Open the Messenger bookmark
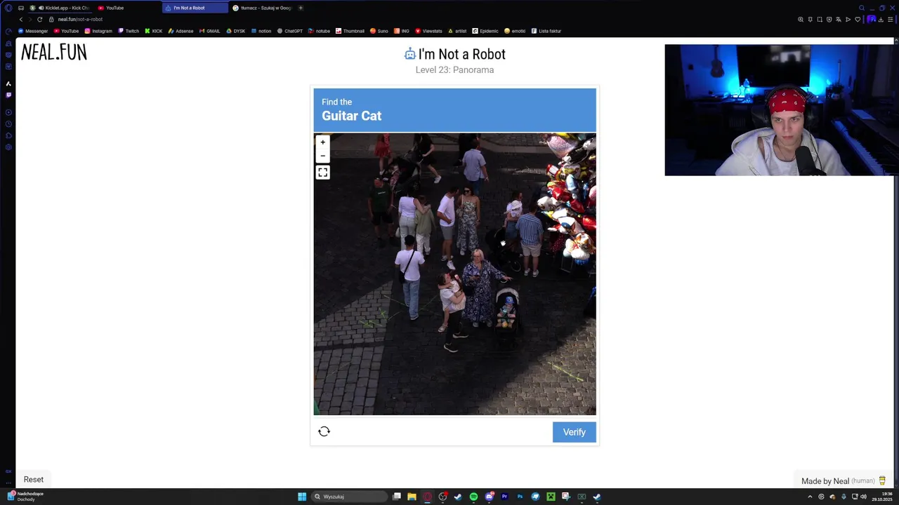Image resolution: width=899 pixels, height=505 pixels. click(x=32, y=31)
